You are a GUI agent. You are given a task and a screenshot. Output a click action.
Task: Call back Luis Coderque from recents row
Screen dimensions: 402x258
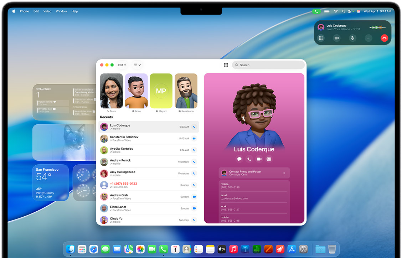pyautogui.click(x=194, y=127)
